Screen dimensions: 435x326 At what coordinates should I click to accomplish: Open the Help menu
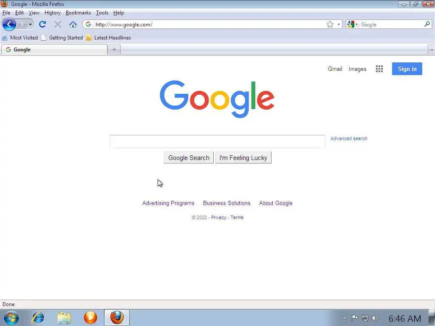(119, 13)
